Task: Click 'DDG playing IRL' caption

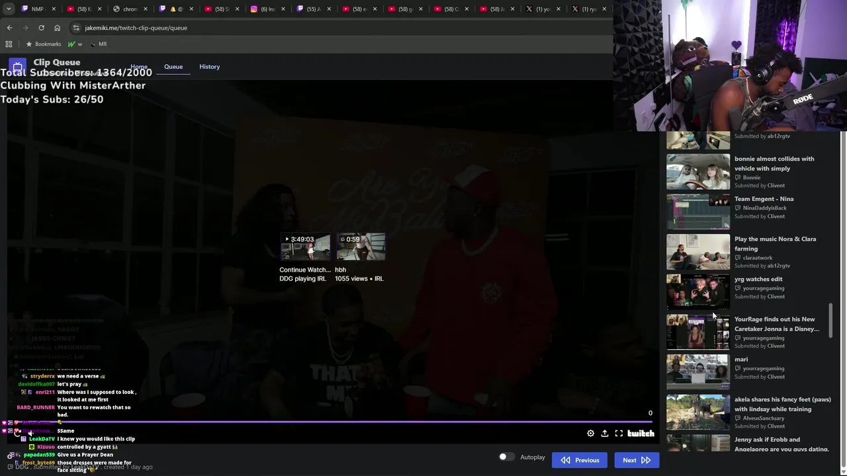Action: coord(302,279)
